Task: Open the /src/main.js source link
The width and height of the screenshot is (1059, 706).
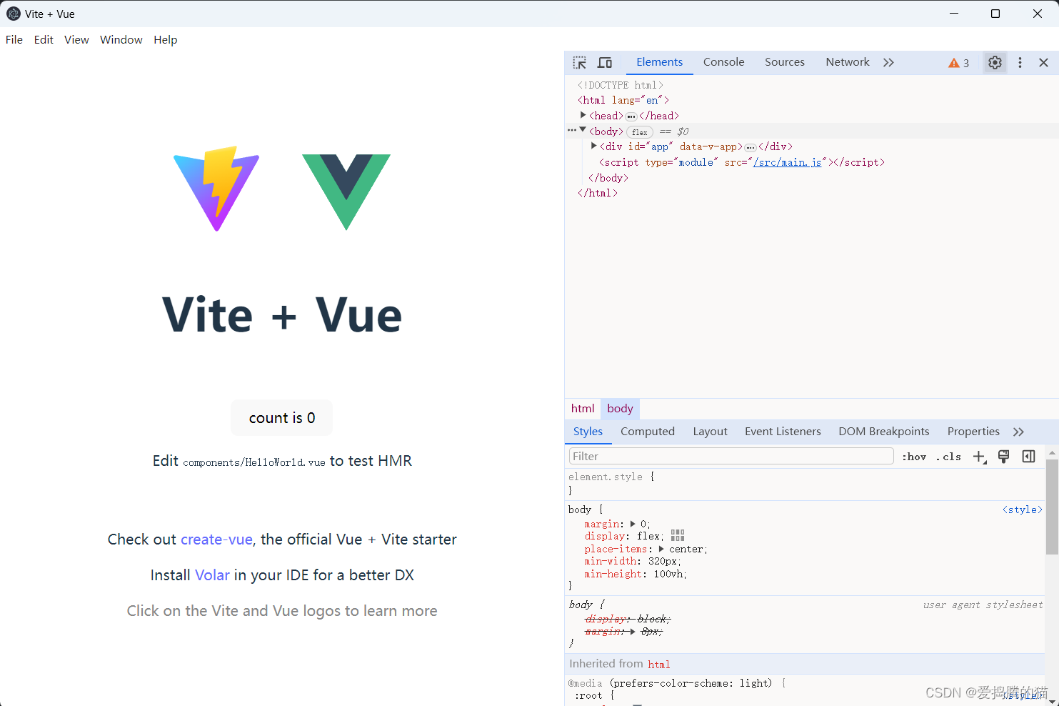Action: [787, 162]
